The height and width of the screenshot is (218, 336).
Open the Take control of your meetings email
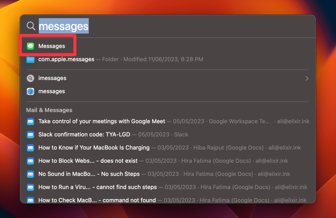click(x=101, y=121)
